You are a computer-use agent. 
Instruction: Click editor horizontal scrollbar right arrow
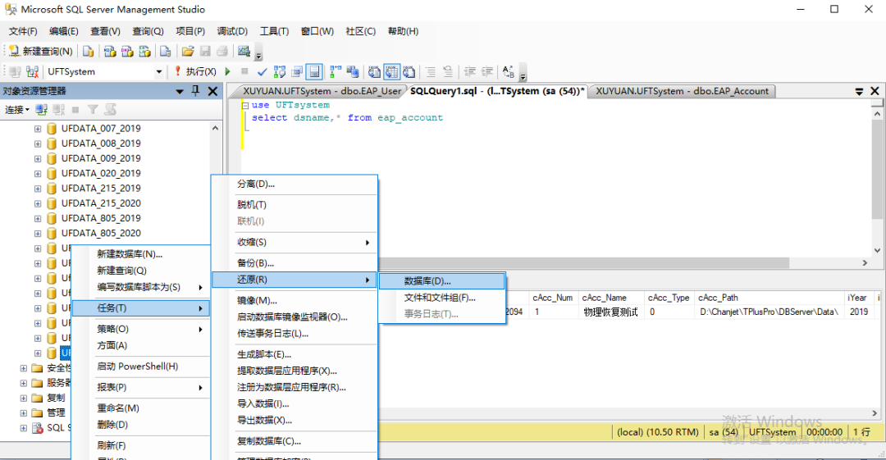865,262
